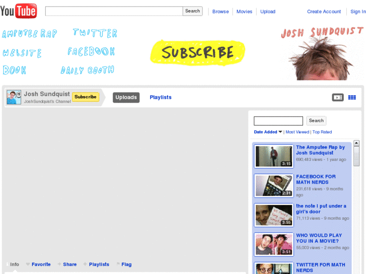
Task: Switch to grid view layout icon
Action: pos(352,98)
